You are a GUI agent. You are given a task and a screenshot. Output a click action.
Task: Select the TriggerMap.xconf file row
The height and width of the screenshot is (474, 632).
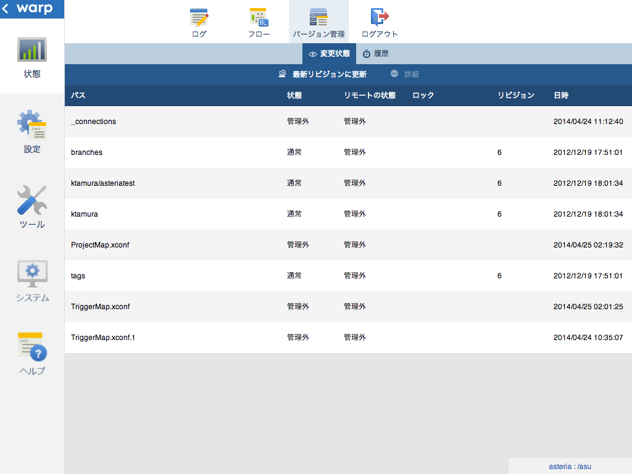point(348,306)
